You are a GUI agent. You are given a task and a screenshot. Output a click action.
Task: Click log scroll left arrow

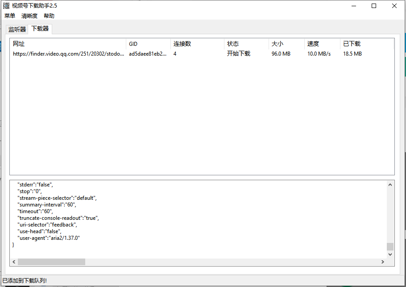click(14, 262)
